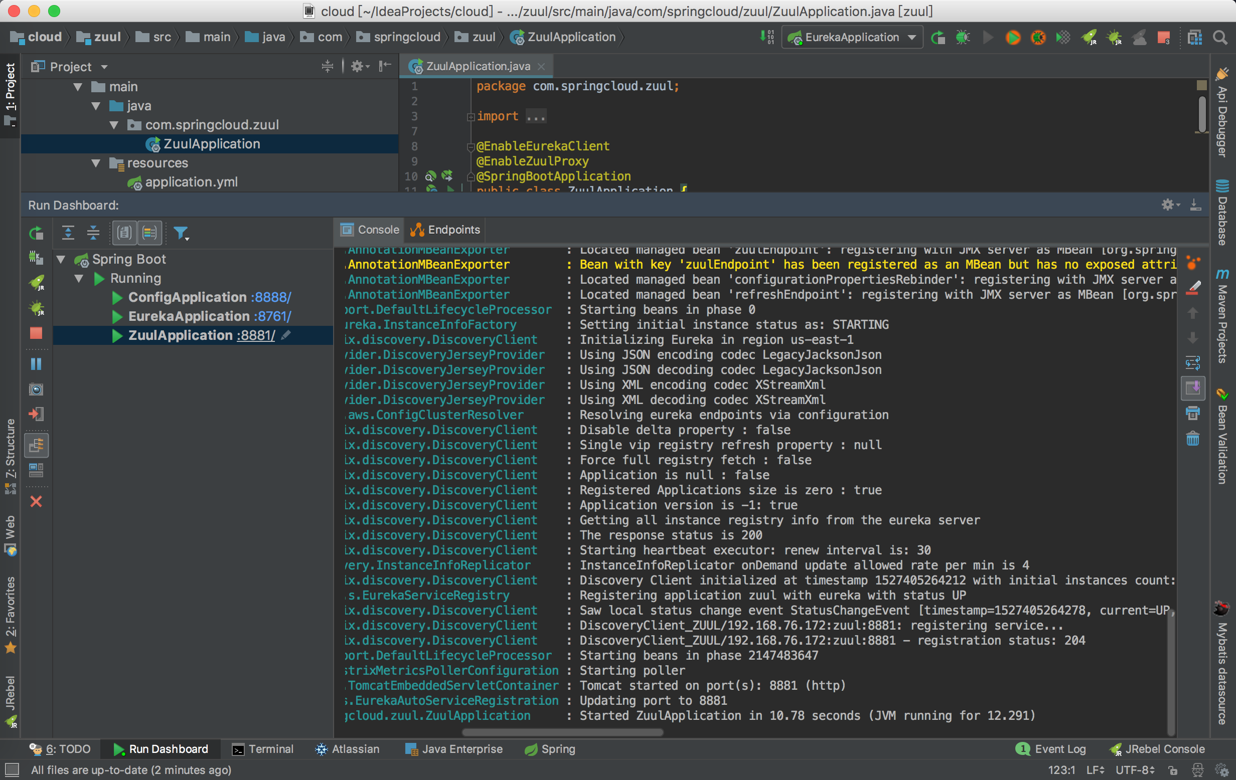Click the camera thread dump icon
Image resolution: width=1236 pixels, height=780 pixels.
[36, 389]
